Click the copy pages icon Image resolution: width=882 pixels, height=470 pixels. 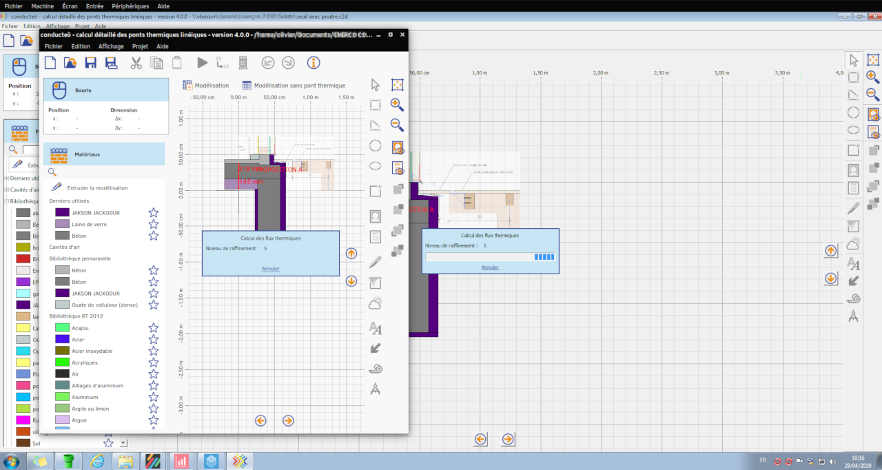click(x=156, y=63)
